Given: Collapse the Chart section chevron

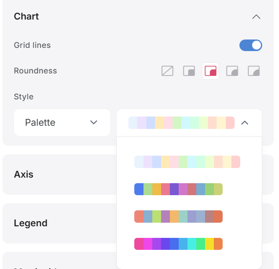Looking at the screenshot, I should (256, 17).
